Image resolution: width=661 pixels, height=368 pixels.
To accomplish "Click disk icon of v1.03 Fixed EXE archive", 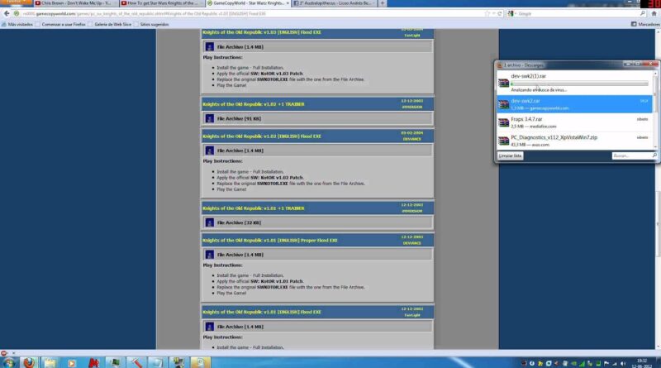I will coord(210,47).
